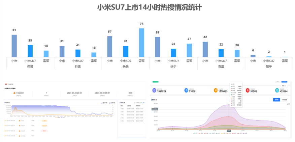This screenshot has width=295, height=142.
Task: Select the 03-29 highlighted date marker
Action: [229, 131]
